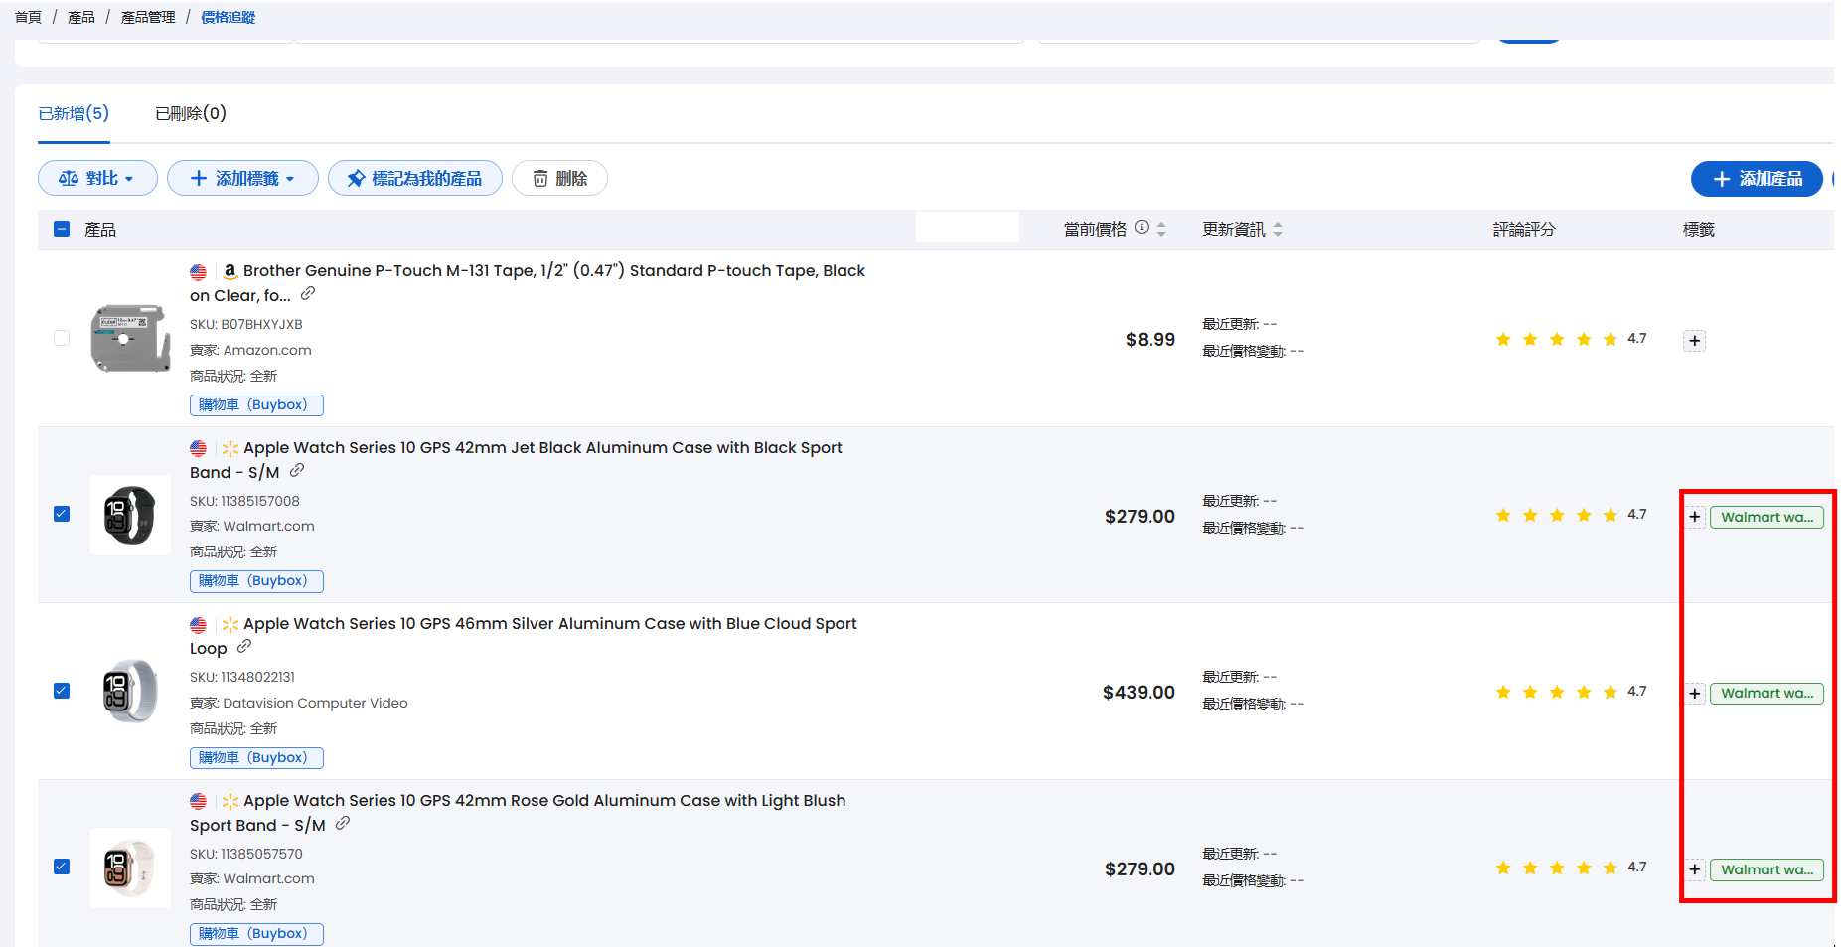Viewport: 1841px width, 947px height.
Task: Open the link icon after 'Band - S/M' of the Jet Black watch
Action: [x=297, y=471]
